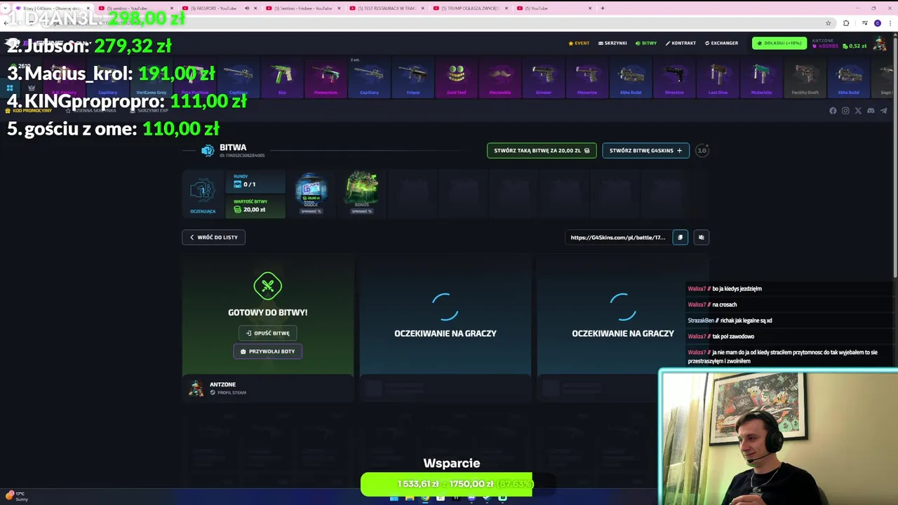
Task: Click 20,00 zł battle value text
Action: click(254, 209)
